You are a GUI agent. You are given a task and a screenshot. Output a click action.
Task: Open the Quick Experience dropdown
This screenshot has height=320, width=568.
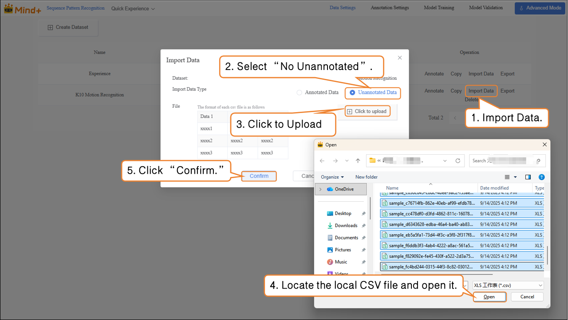(133, 8)
